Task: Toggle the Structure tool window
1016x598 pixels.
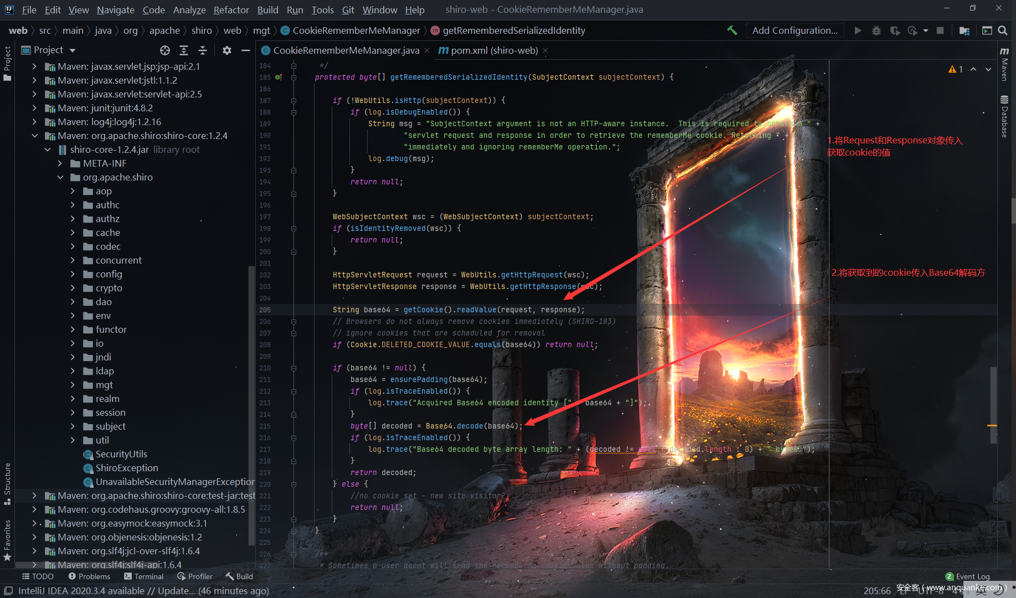Action: click(7, 483)
